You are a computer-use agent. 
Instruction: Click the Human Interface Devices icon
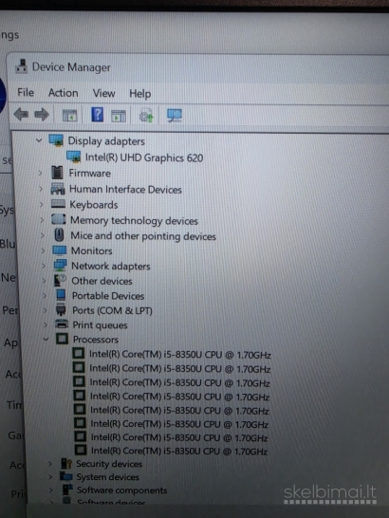(58, 189)
